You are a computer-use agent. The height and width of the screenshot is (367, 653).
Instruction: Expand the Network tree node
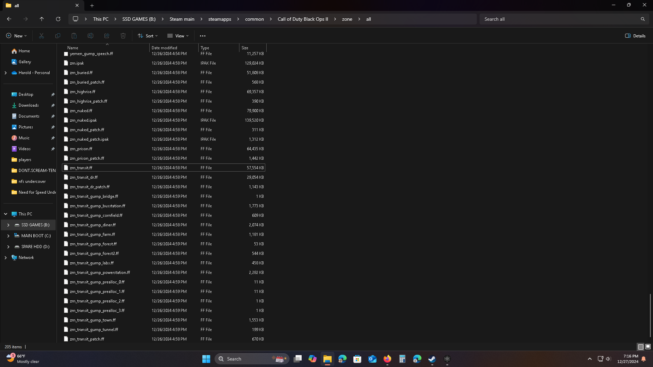click(5, 258)
